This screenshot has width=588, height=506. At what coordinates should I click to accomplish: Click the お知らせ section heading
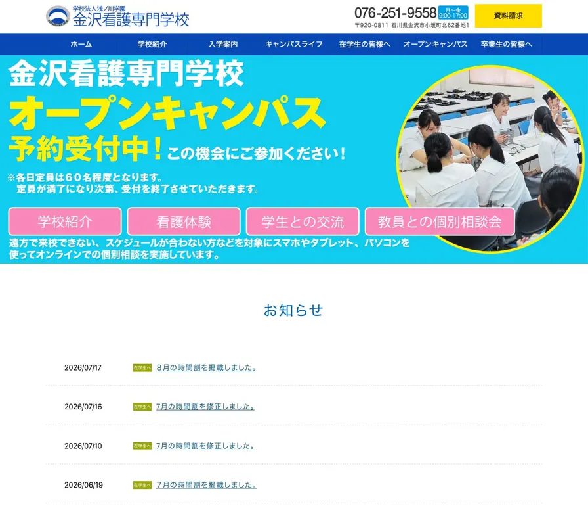[293, 310]
